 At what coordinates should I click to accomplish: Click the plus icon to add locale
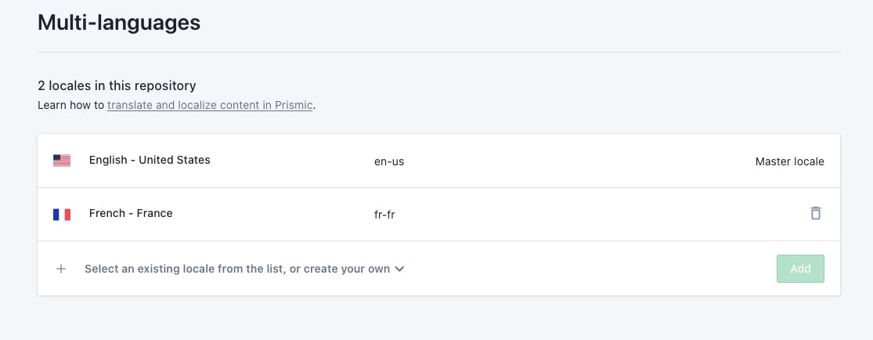61,269
